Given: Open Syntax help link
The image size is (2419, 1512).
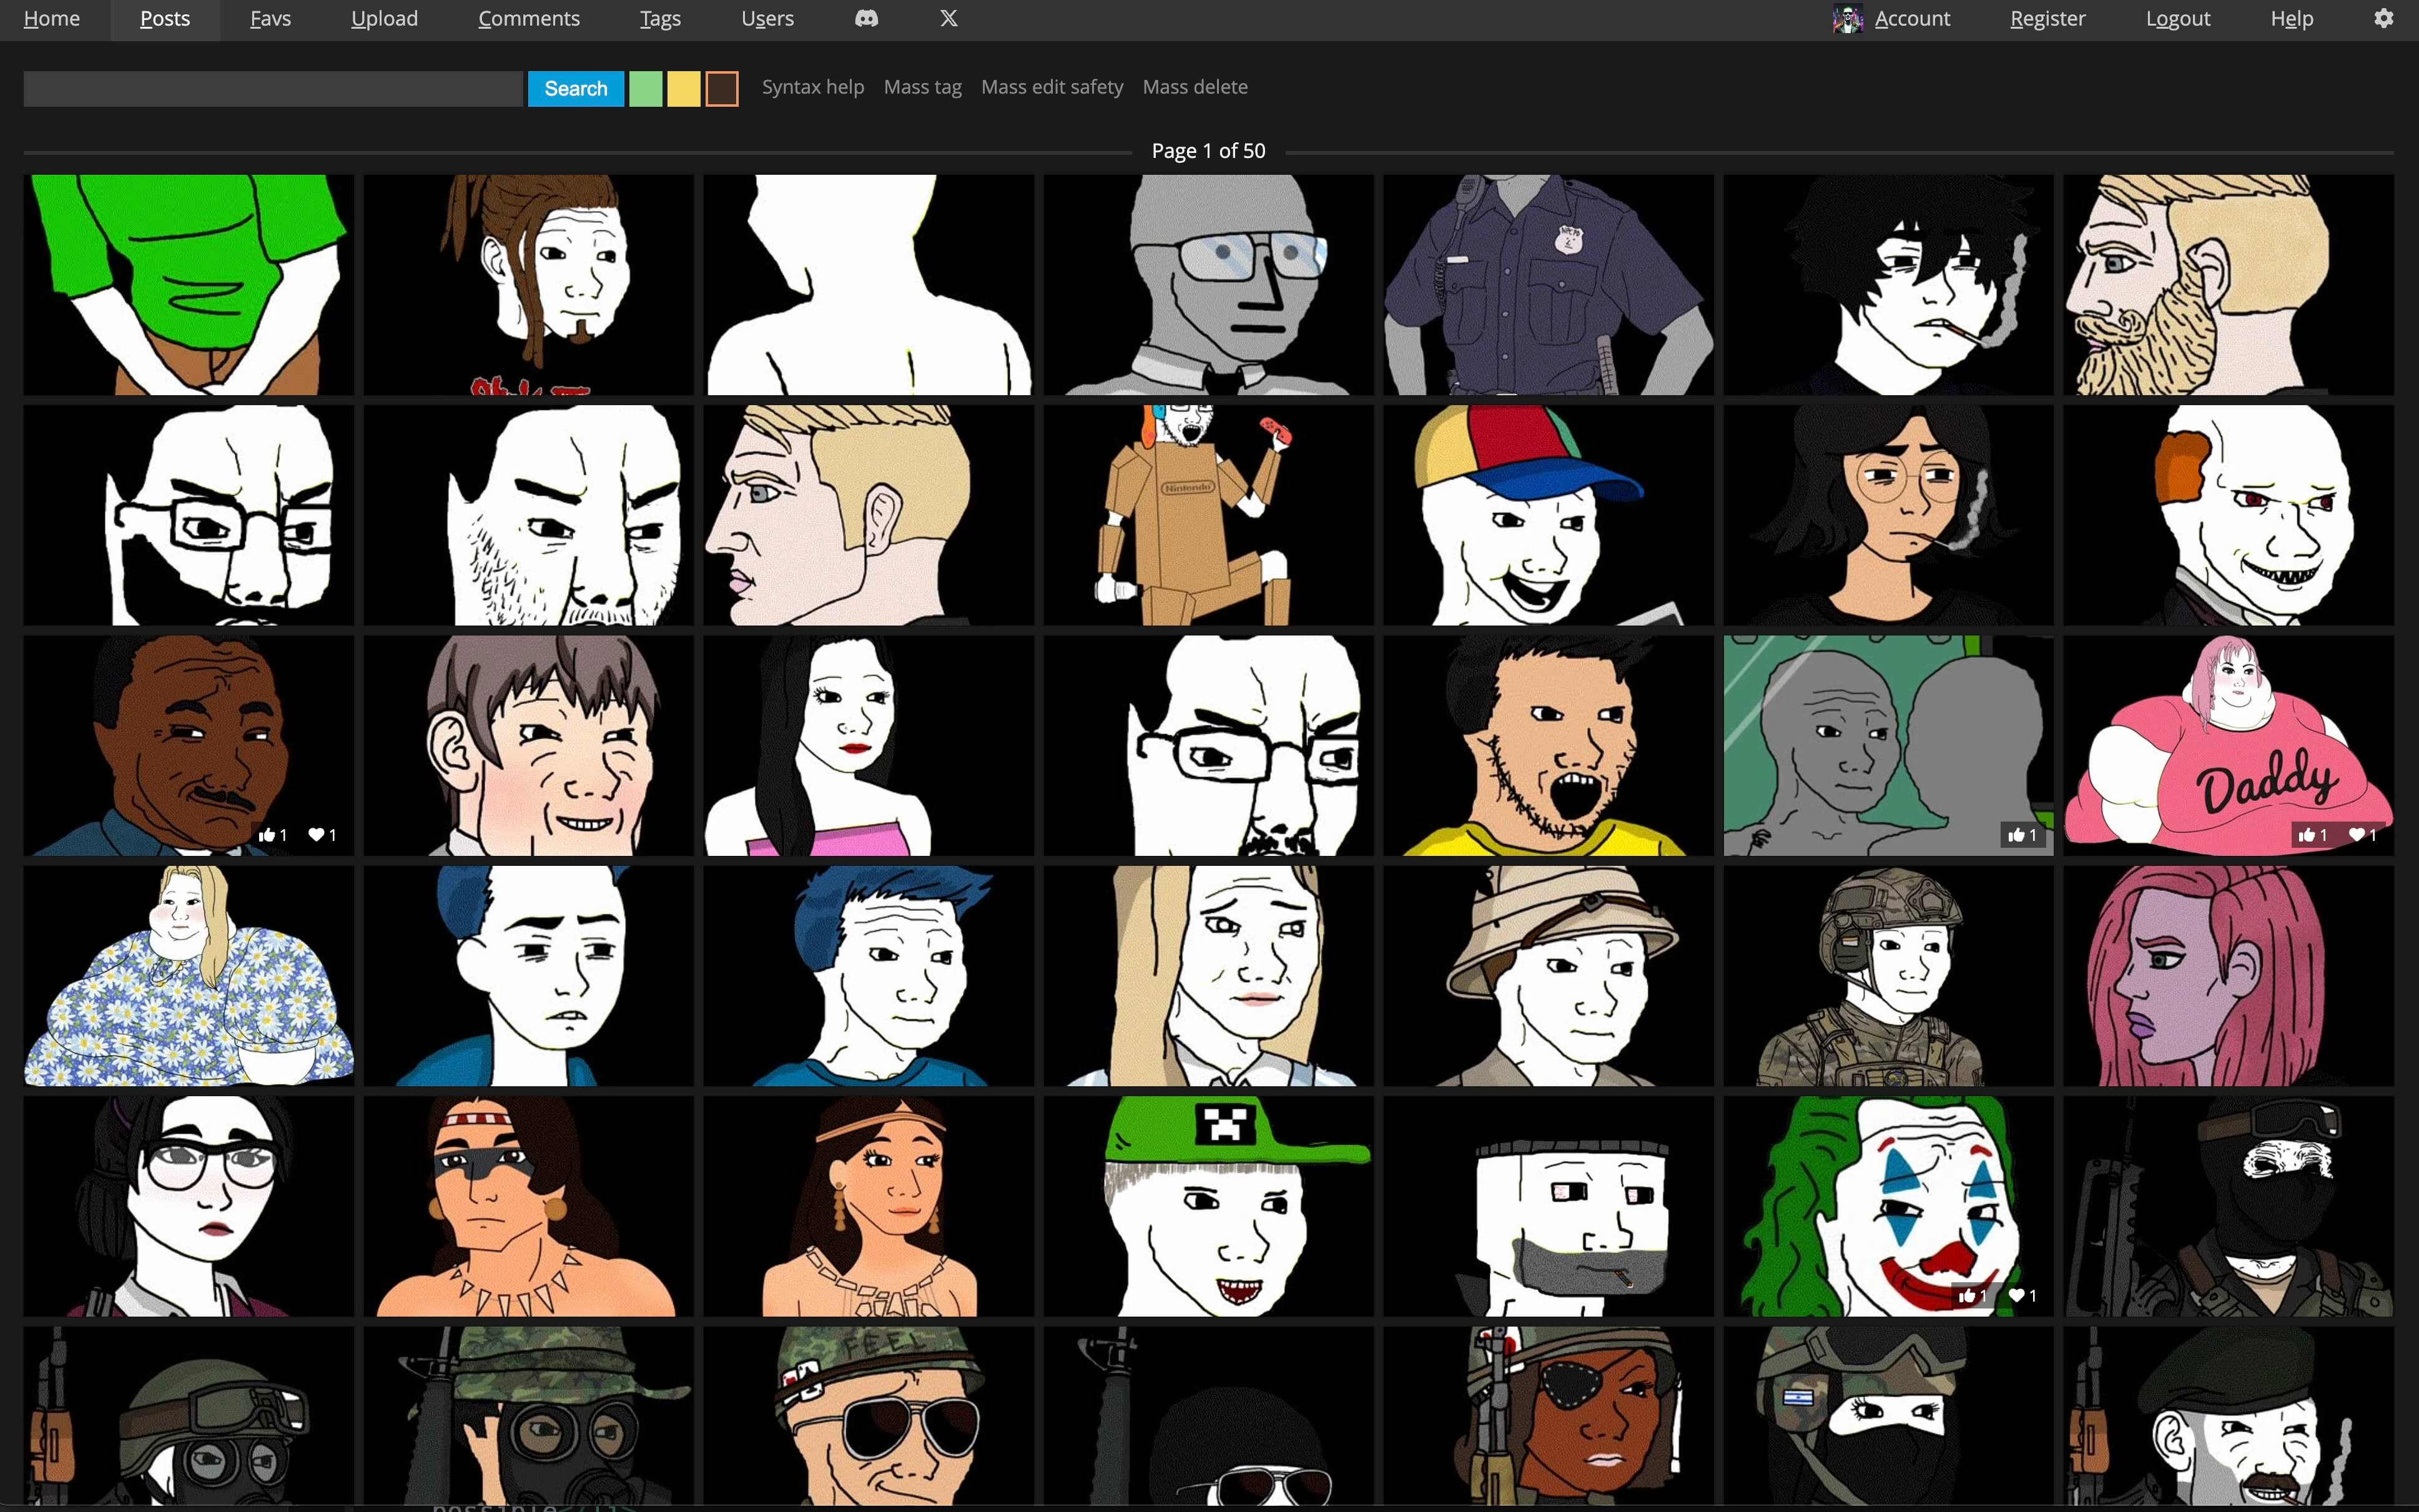Looking at the screenshot, I should click(x=812, y=87).
